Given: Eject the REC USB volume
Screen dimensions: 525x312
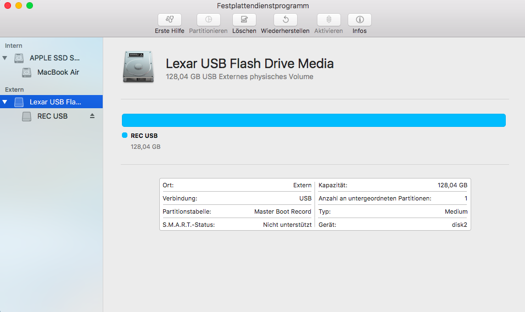Looking at the screenshot, I should click(92, 116).
